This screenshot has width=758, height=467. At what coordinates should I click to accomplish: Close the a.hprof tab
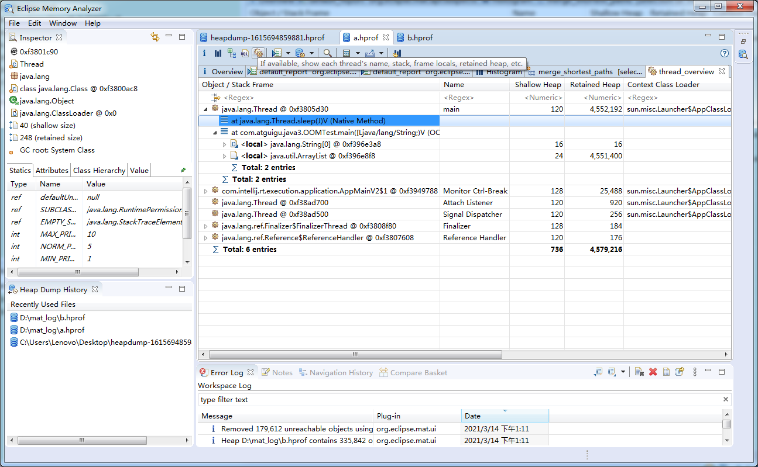(386, 37)
